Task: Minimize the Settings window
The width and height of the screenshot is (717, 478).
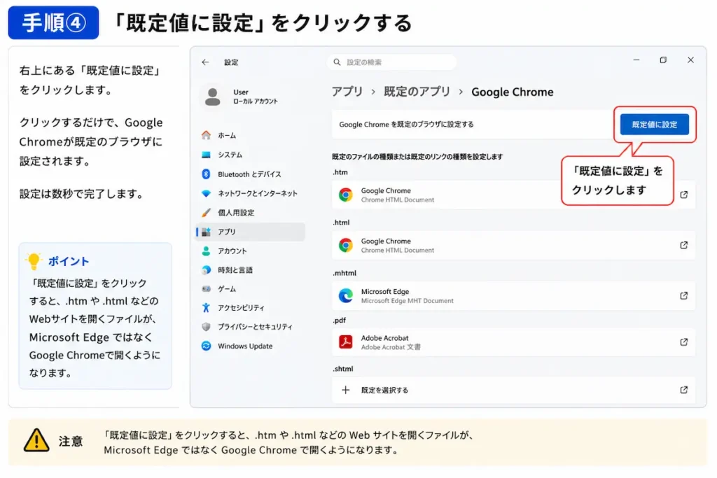Action: pos(636,60)
